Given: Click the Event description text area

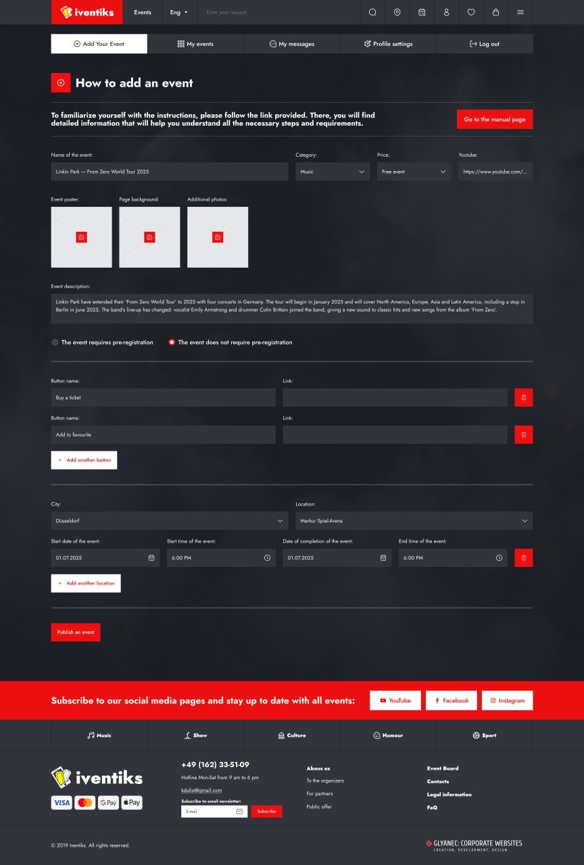Looking at the screenshot, I should tap(292, 308).
